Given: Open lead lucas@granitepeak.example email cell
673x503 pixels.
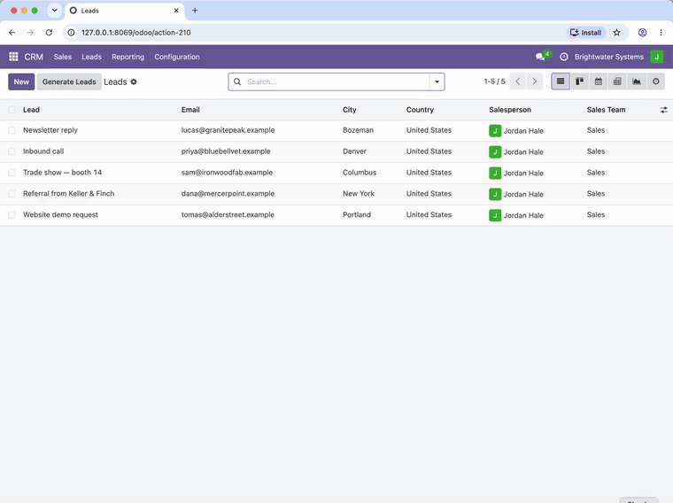Looking at the screenshot, I should click(228, 130).
